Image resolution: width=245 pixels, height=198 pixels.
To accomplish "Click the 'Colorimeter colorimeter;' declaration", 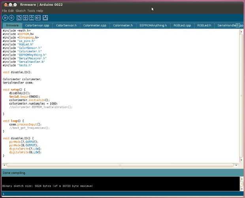I will click(x=22, y=79).
